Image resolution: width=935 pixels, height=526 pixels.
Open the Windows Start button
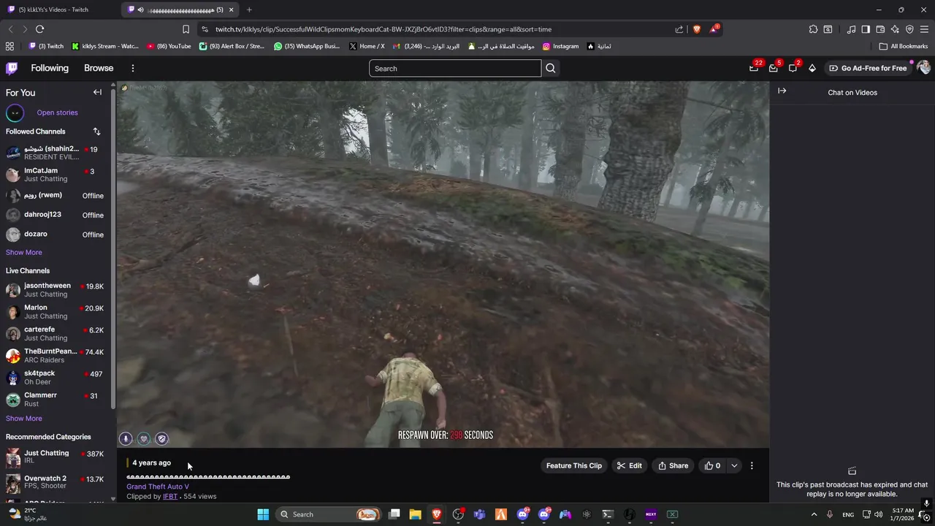pos(263,514)
